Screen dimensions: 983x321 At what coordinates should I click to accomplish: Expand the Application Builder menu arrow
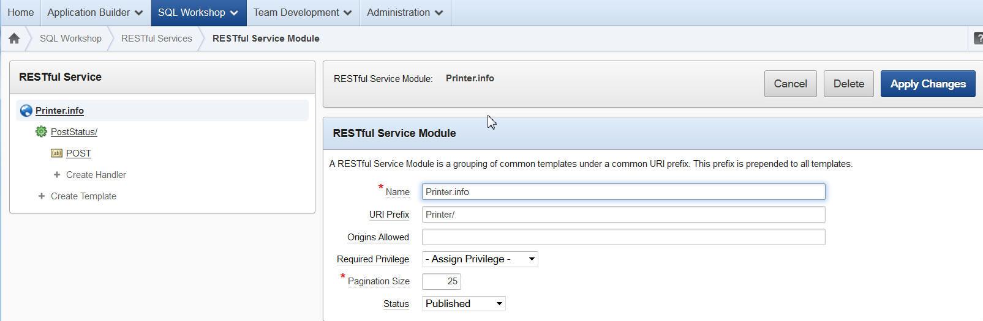(138, 13)
